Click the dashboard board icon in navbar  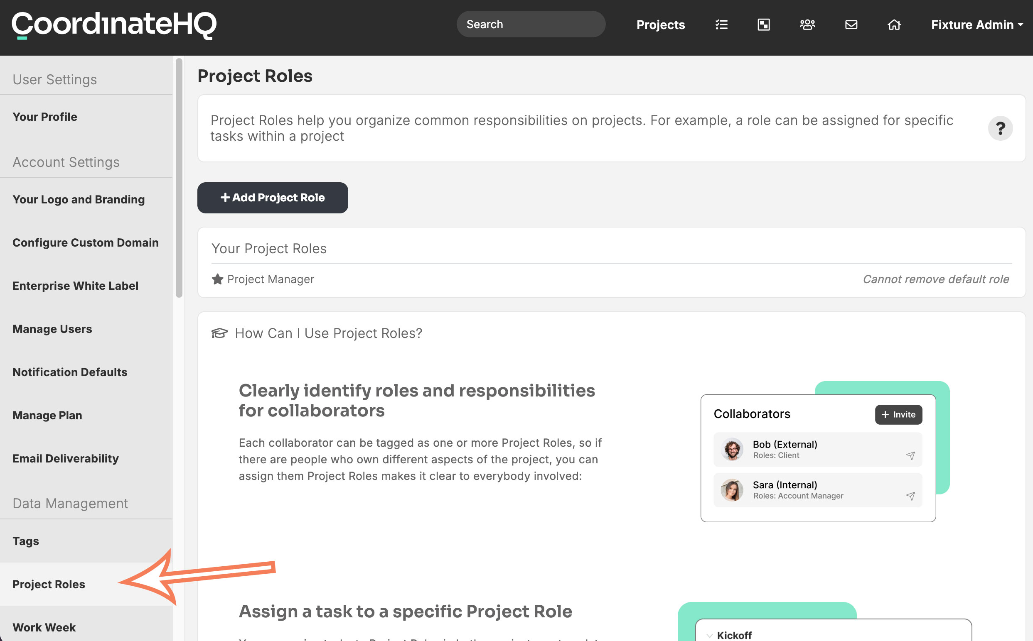click(x=764, y=24)
